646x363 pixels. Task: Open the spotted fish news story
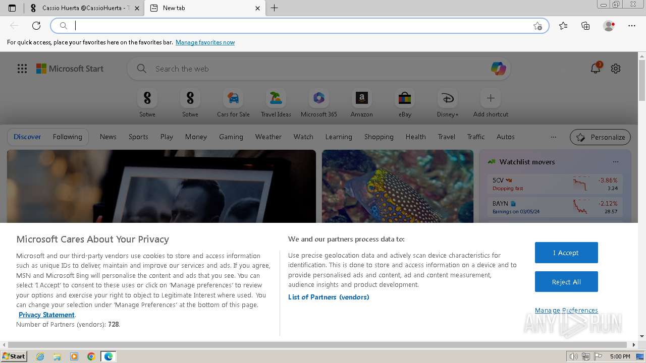(x=398, y=186)
